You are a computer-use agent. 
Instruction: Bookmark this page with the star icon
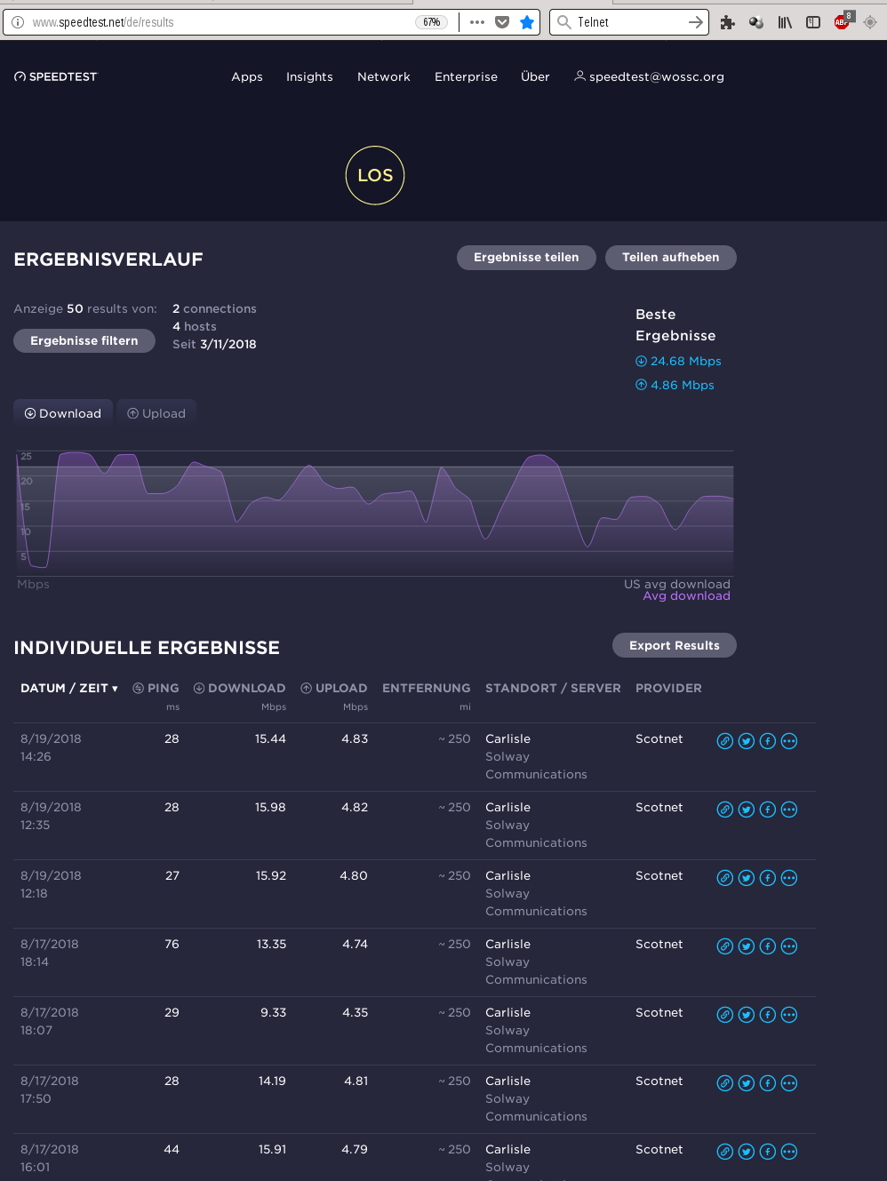(527, 22)
